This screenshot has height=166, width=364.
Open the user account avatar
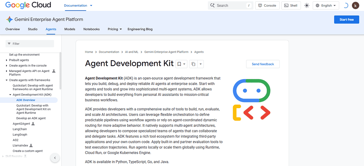[x=355, y=6]
